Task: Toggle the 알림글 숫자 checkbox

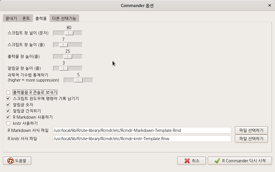Action: click(x=8, y=105)
